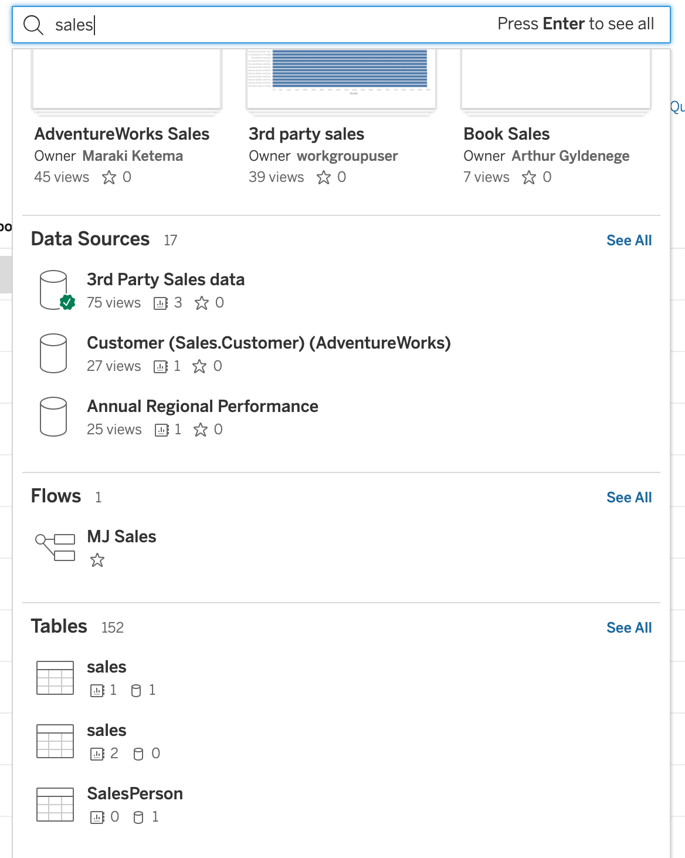685x858 pixels.
Task: Click the certified badge on 3rd Party Sales data
Action: [66, 301]
